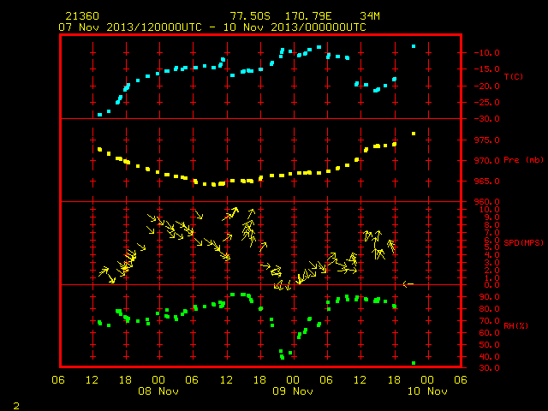Click the 08 Nov date label
Screen dimensions: 548x411
tap(158, 391)
